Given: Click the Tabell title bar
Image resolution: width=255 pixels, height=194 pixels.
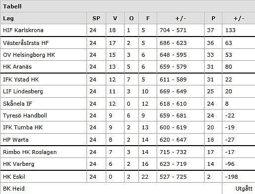Looking at the screenshot, I should point(127,6).
